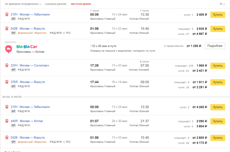Open Москва — Лабытнанги route on 7 июля

[x=34, y=15]
